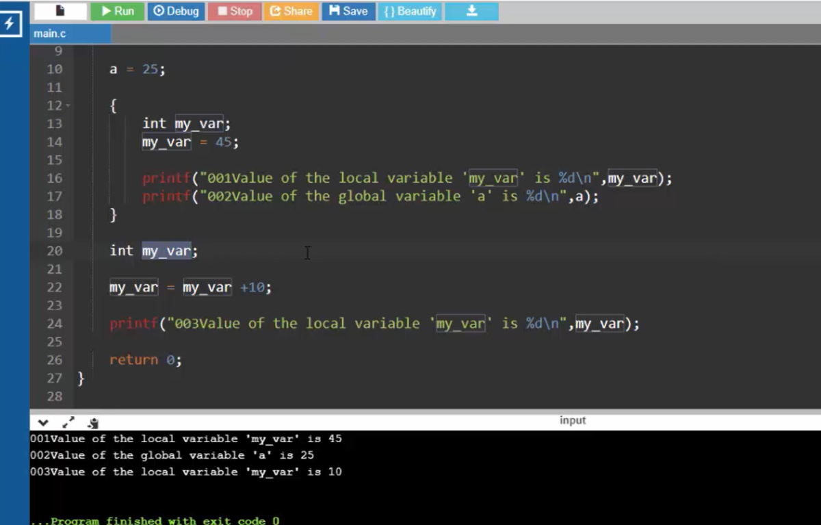This screenshot has width=821, height=525.
Task: Expand the console with the diagonal arrows icon
Action: 67,423
